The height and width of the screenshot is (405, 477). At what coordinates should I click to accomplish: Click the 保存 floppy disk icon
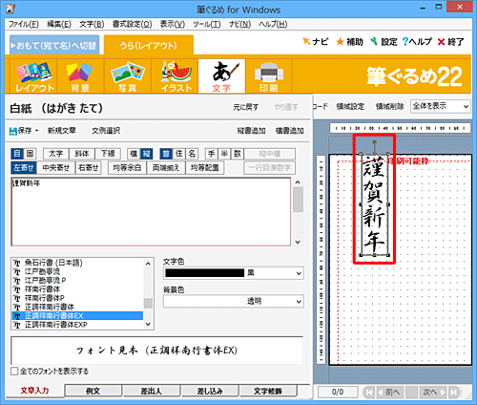(13, 131)
